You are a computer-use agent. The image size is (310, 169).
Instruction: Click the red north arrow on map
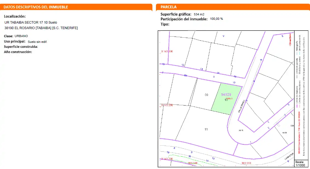click(290, 39)
